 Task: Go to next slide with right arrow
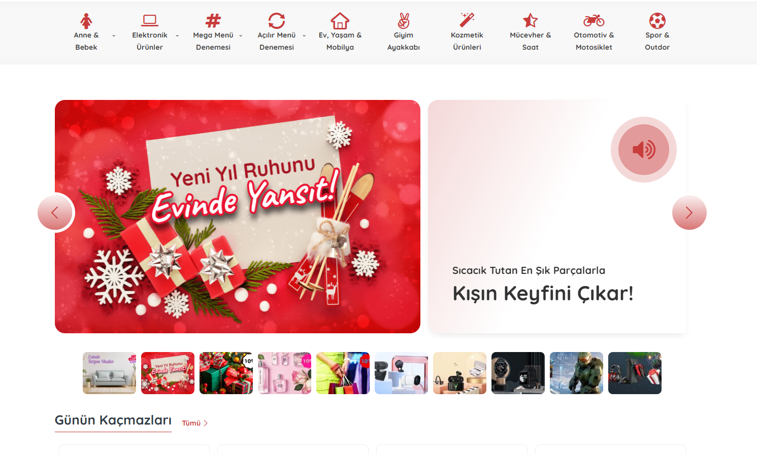pyautogui.click(x=689, y=213)
